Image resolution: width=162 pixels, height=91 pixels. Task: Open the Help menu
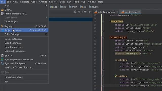click(x=100, y=2)
